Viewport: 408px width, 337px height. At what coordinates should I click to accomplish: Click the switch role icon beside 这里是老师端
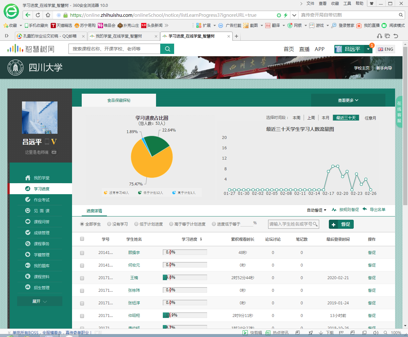click(x=54, y=152)
